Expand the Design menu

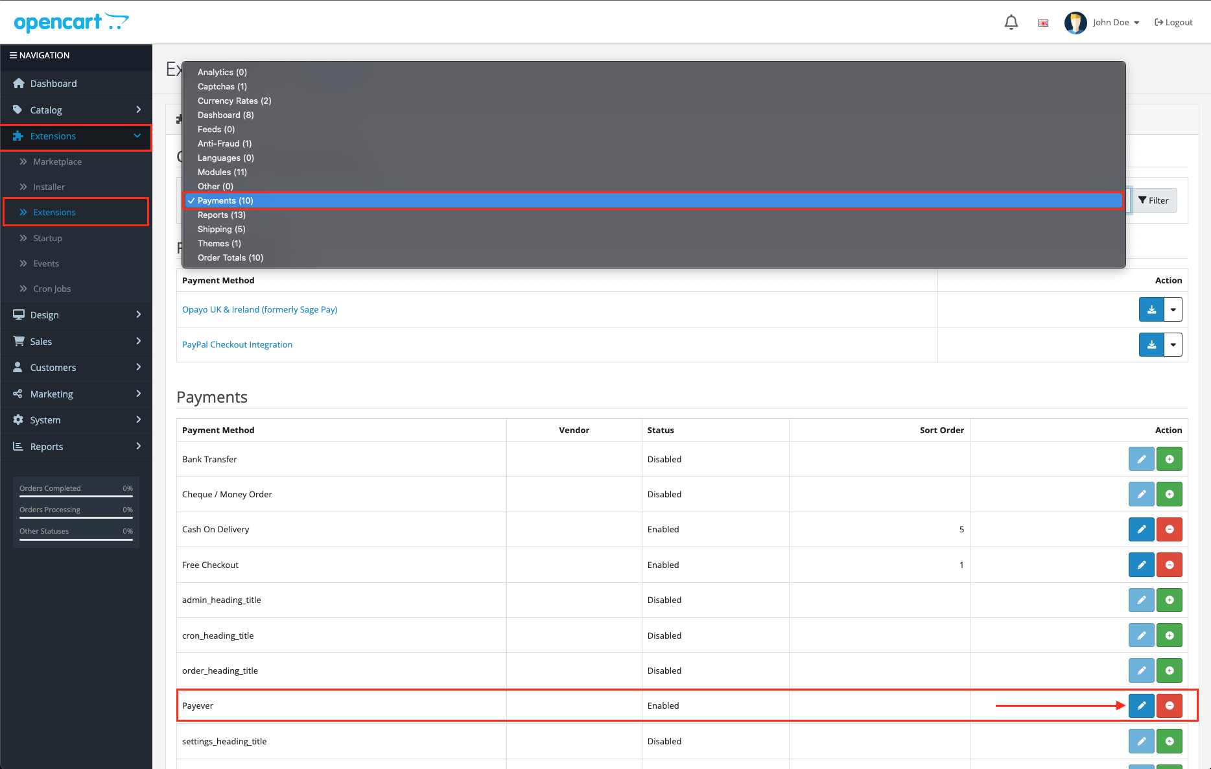click(76, 315)
